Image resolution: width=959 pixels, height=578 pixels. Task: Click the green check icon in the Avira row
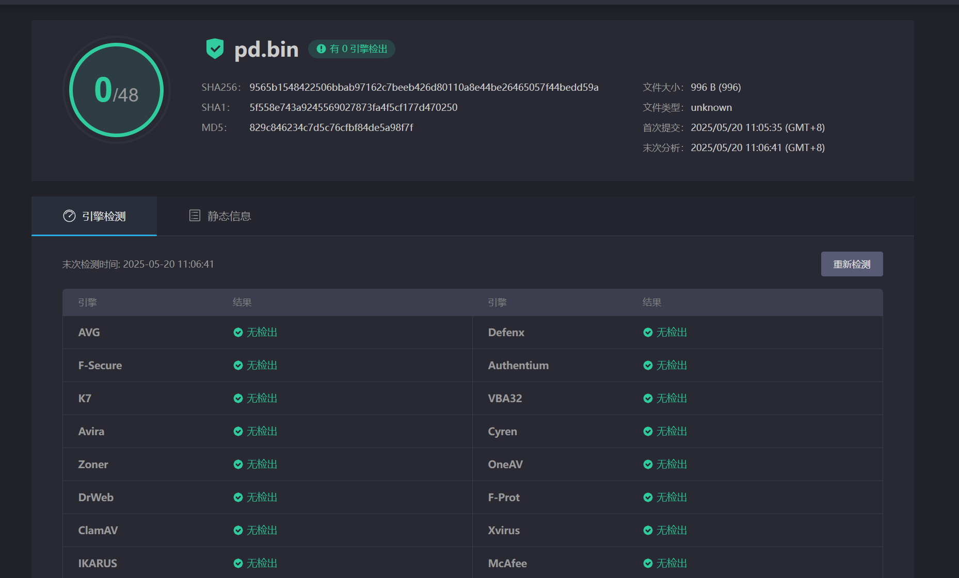coord(238,432)
